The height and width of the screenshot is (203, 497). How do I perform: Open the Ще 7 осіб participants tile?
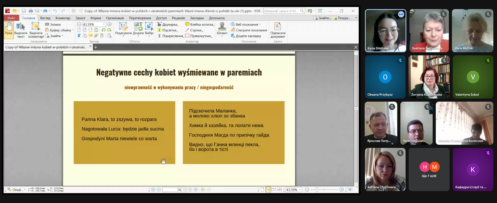coord(429,169)
